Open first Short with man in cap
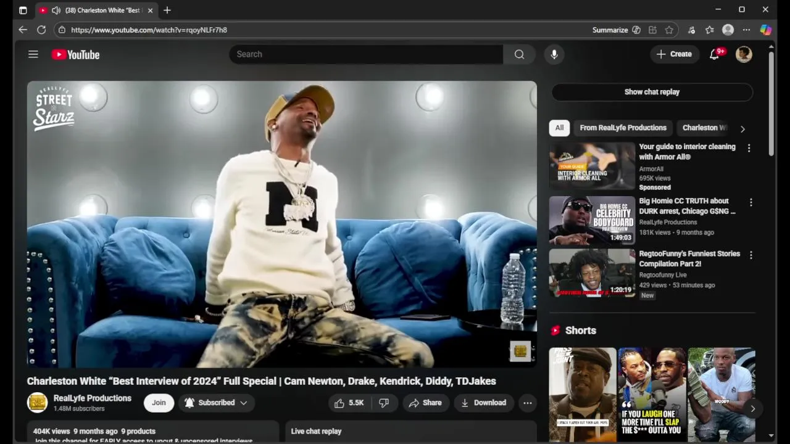Image resolution: width=790 pixels, height=444 pixels. (583, 395)
